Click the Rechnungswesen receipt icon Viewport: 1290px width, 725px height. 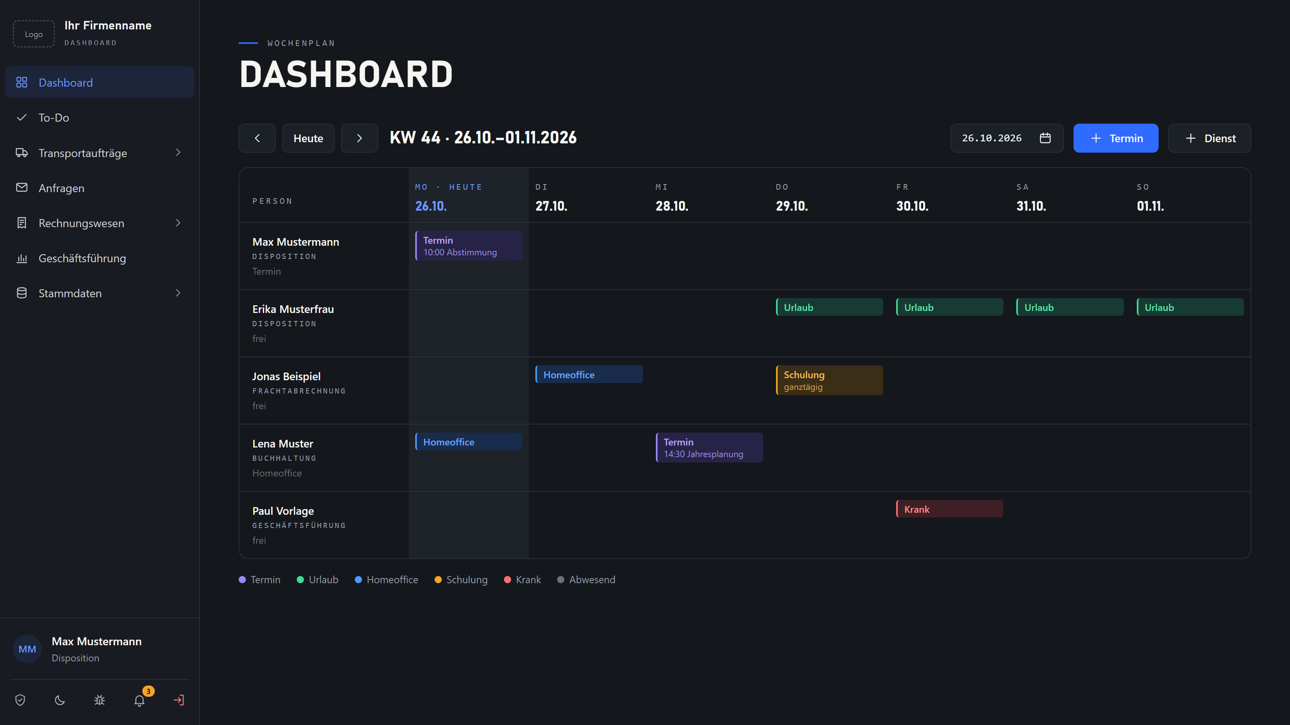pyautogui.click(x=21, y=223)
